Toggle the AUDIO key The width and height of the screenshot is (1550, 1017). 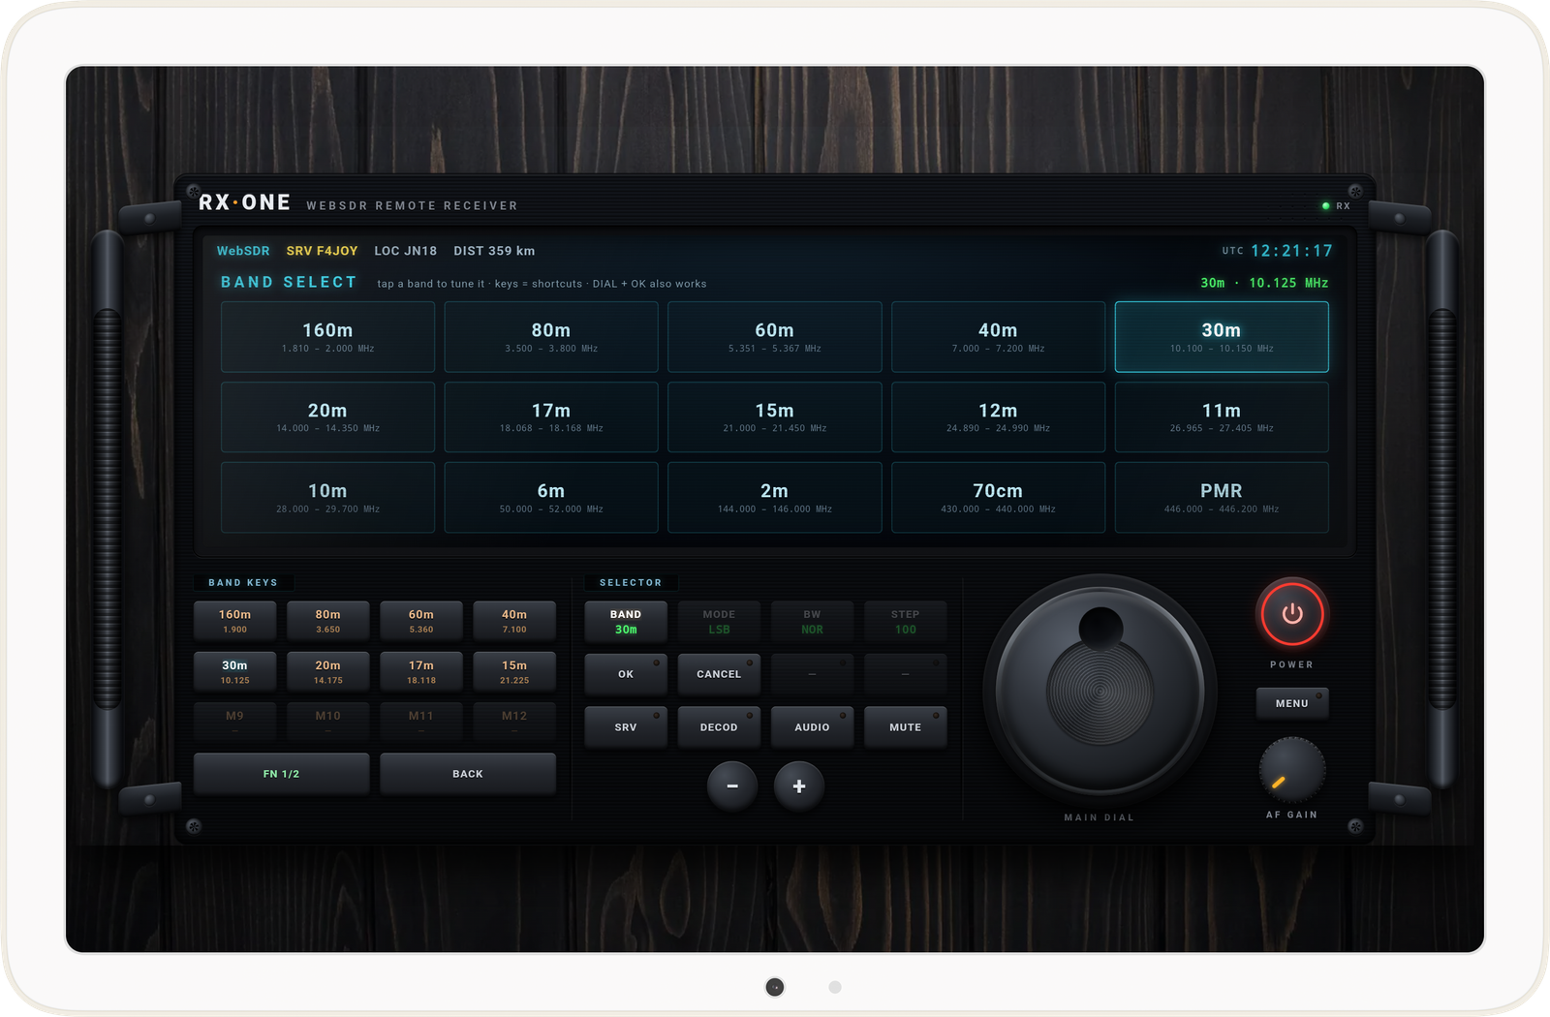click(812, 727)
